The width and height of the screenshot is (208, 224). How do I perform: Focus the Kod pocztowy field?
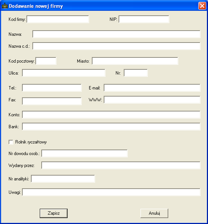46,61
